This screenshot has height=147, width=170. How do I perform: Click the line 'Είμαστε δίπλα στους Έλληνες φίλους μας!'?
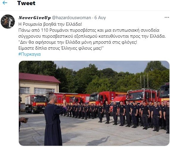(61, 48)
